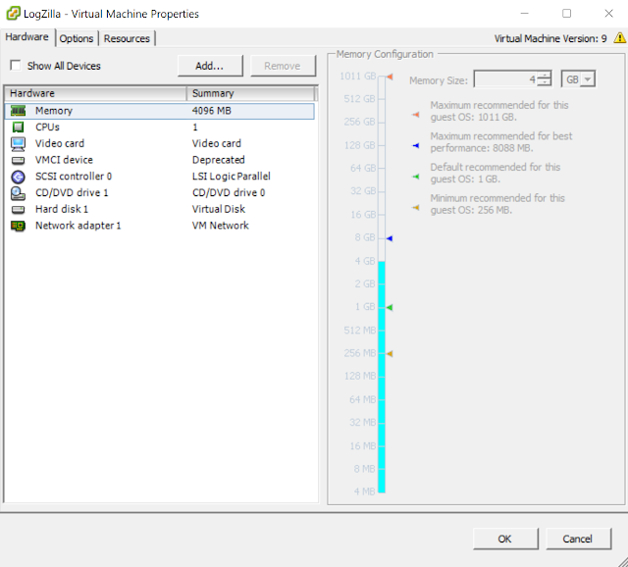Select the Video card hardware row label
Screen dimensions: 628x567
[x=60, y=144]
